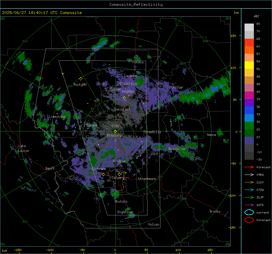Image resolution: width=272 pixels, height=254 pixels.
Task: Click the dBZ legend heading
Action: point(256,16)
